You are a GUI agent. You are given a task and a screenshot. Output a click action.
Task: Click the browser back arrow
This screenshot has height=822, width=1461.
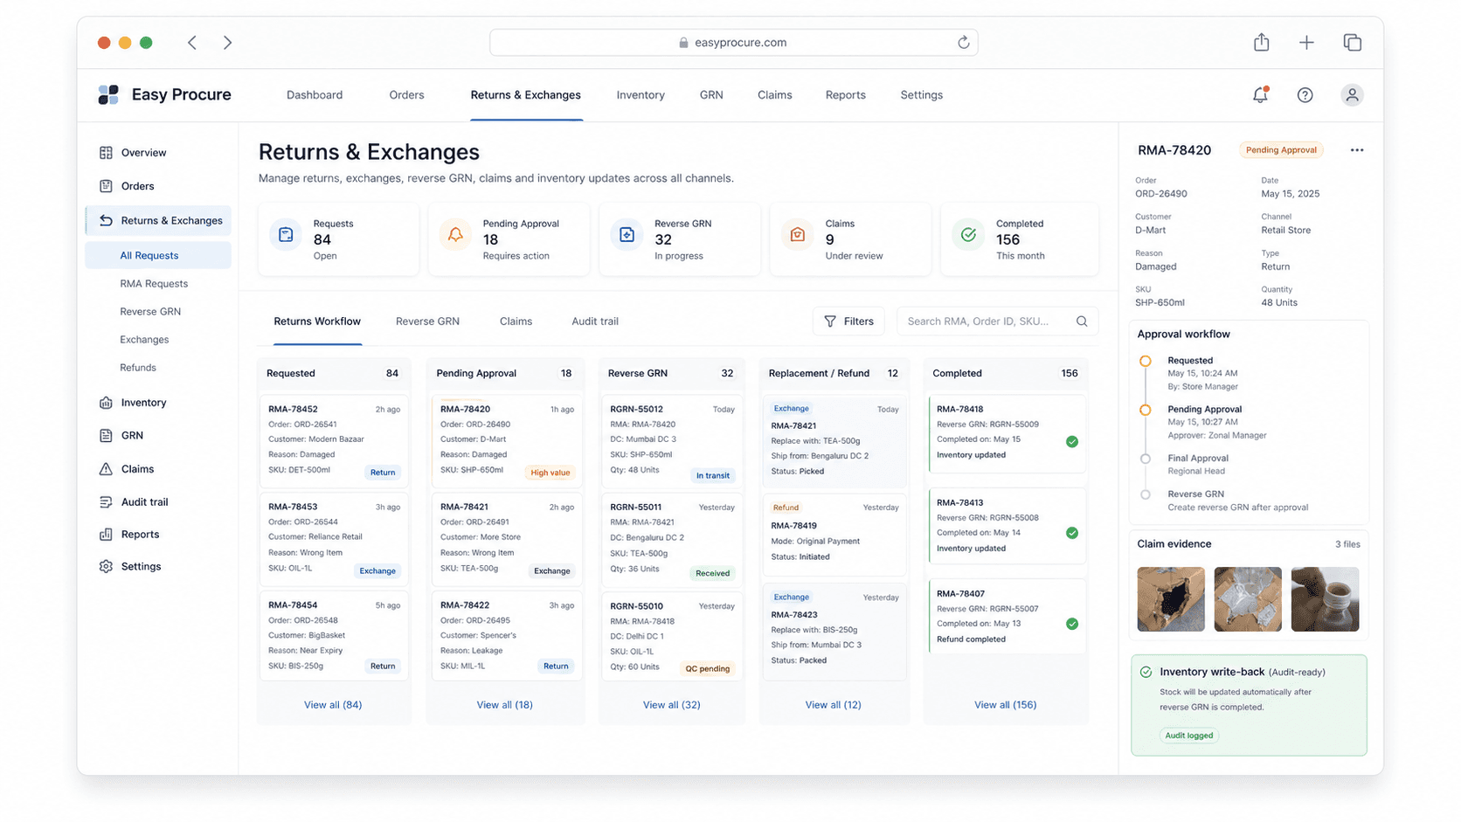coord(192,42)
